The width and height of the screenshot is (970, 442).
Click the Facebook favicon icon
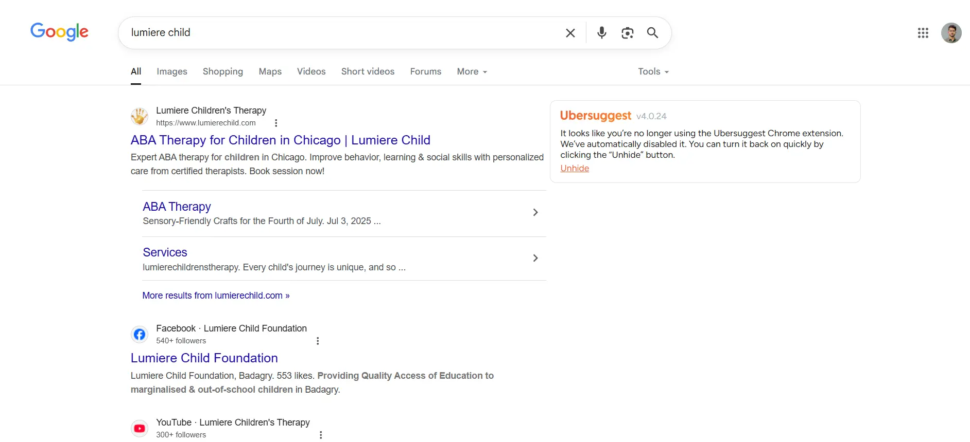140,335
